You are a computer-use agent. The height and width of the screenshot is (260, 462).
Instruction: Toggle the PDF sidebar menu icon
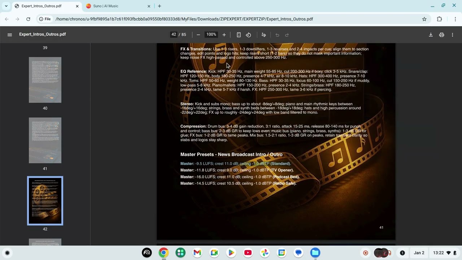[10, 35]
